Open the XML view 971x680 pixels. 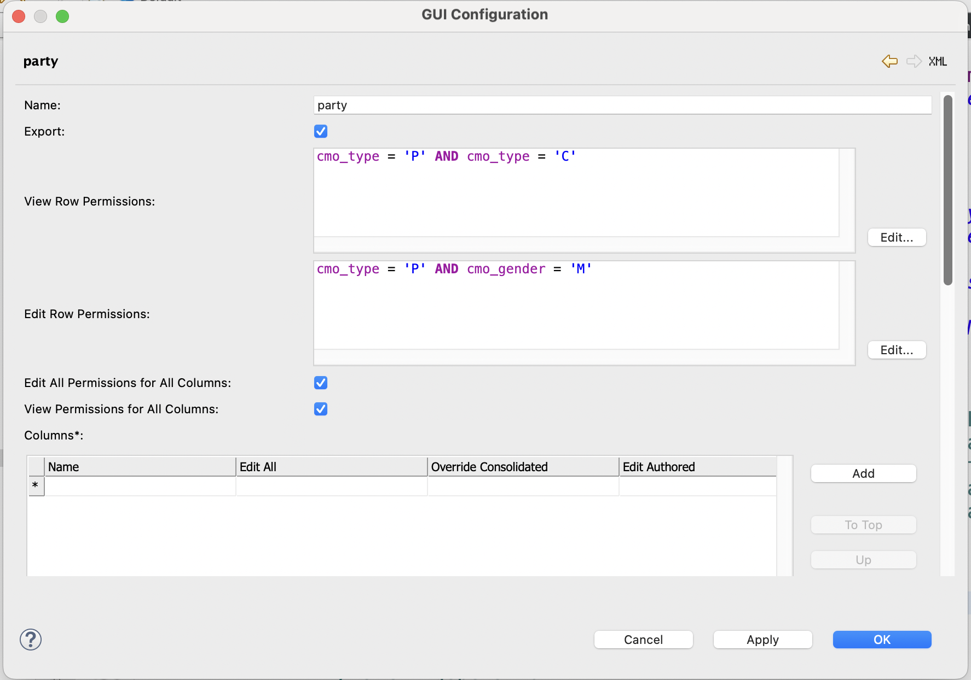tap(938, 61)
